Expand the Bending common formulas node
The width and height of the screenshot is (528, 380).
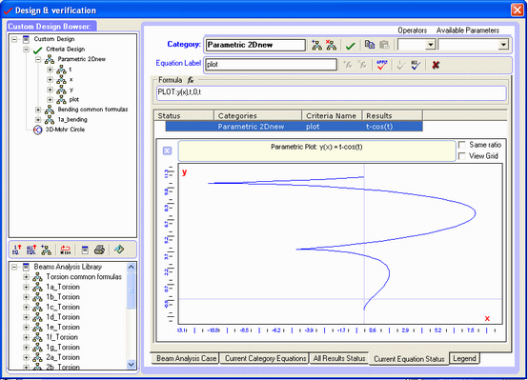tap(38, 110)
